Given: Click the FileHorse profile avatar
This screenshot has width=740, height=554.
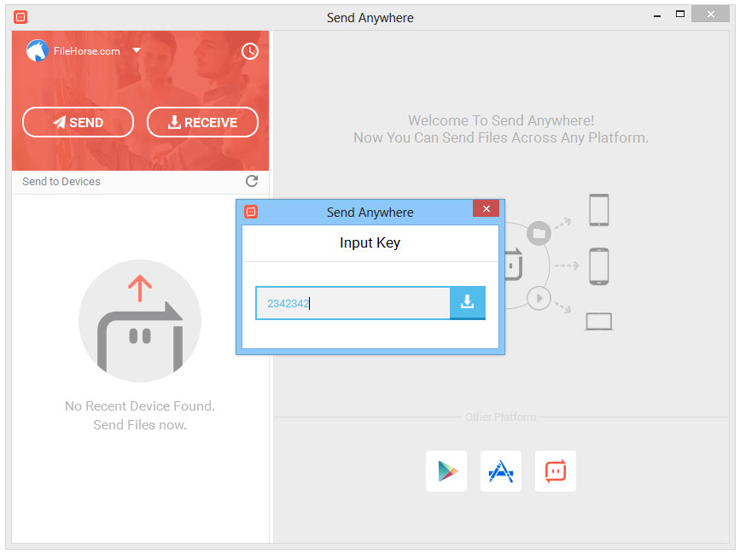Looking at the screenshot, I should [36, 51].
